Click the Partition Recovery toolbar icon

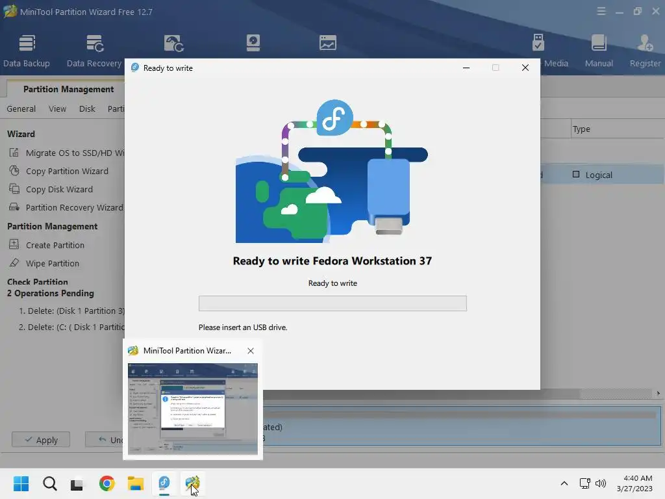(x=173, y=44)
